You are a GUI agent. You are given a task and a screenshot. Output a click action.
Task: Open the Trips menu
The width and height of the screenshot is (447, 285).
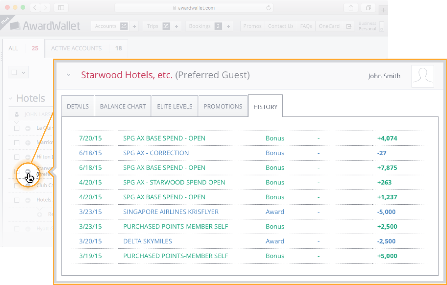click(x=157, y=26)
